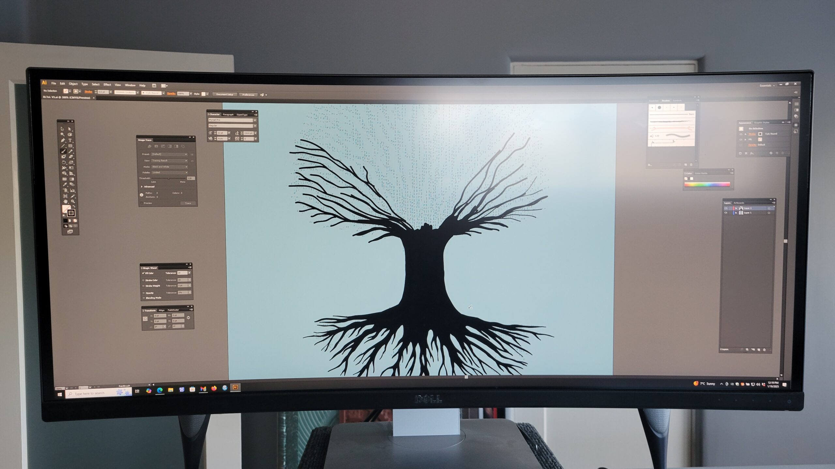Open the Image Trace Mode dropdown
835x469 pixels.
170,166
